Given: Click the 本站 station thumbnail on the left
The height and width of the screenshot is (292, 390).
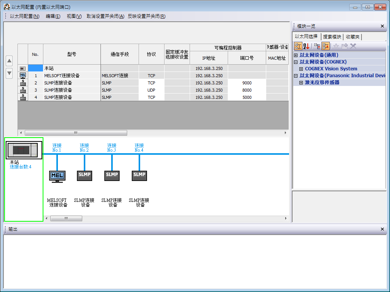Looking at the screenshot, I should [x=24, y=150].
